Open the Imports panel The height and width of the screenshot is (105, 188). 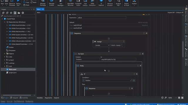coord(56,98)
